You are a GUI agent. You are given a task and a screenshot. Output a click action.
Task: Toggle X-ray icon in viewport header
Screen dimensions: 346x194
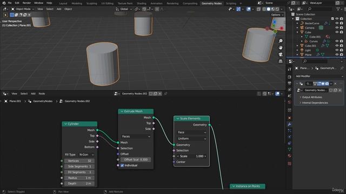(258, 9)
